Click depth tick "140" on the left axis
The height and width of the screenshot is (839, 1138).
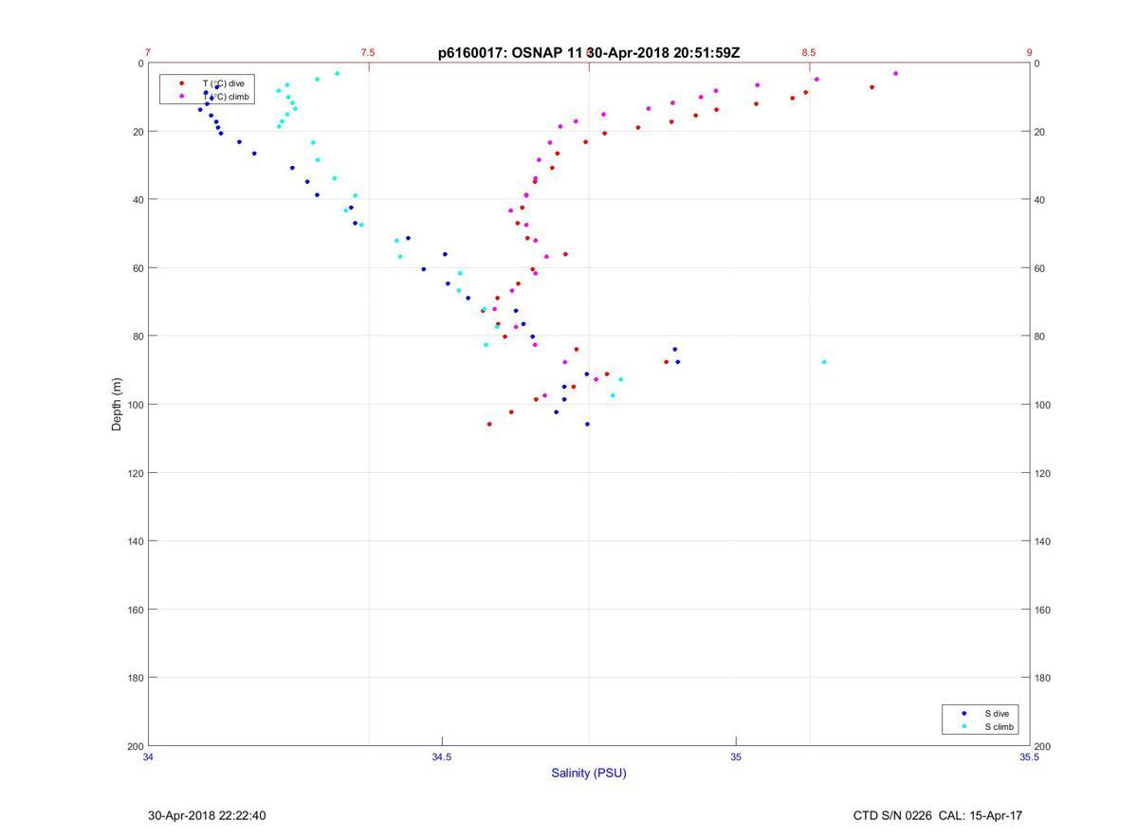click(134, 541)
